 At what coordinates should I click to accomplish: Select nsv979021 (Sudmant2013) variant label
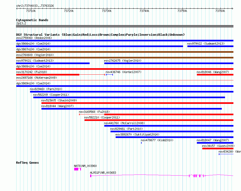[35, 61]
